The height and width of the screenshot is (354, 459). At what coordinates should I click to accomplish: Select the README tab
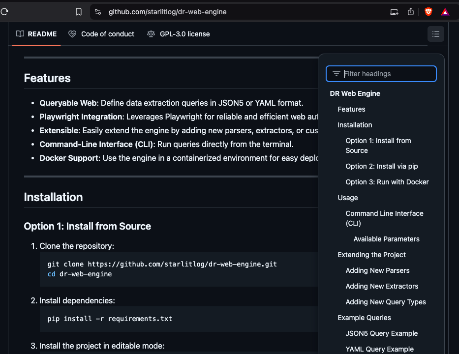36,34
